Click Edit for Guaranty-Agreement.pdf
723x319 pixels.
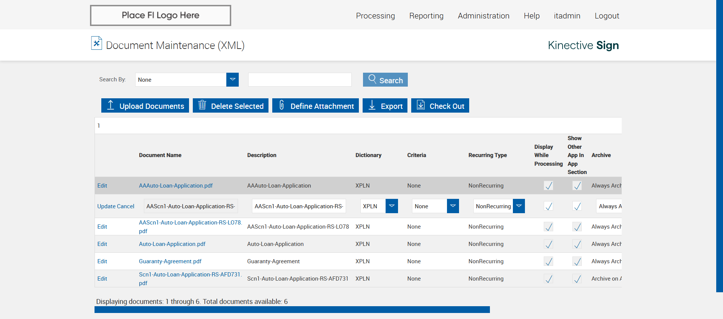pos(102,261)
